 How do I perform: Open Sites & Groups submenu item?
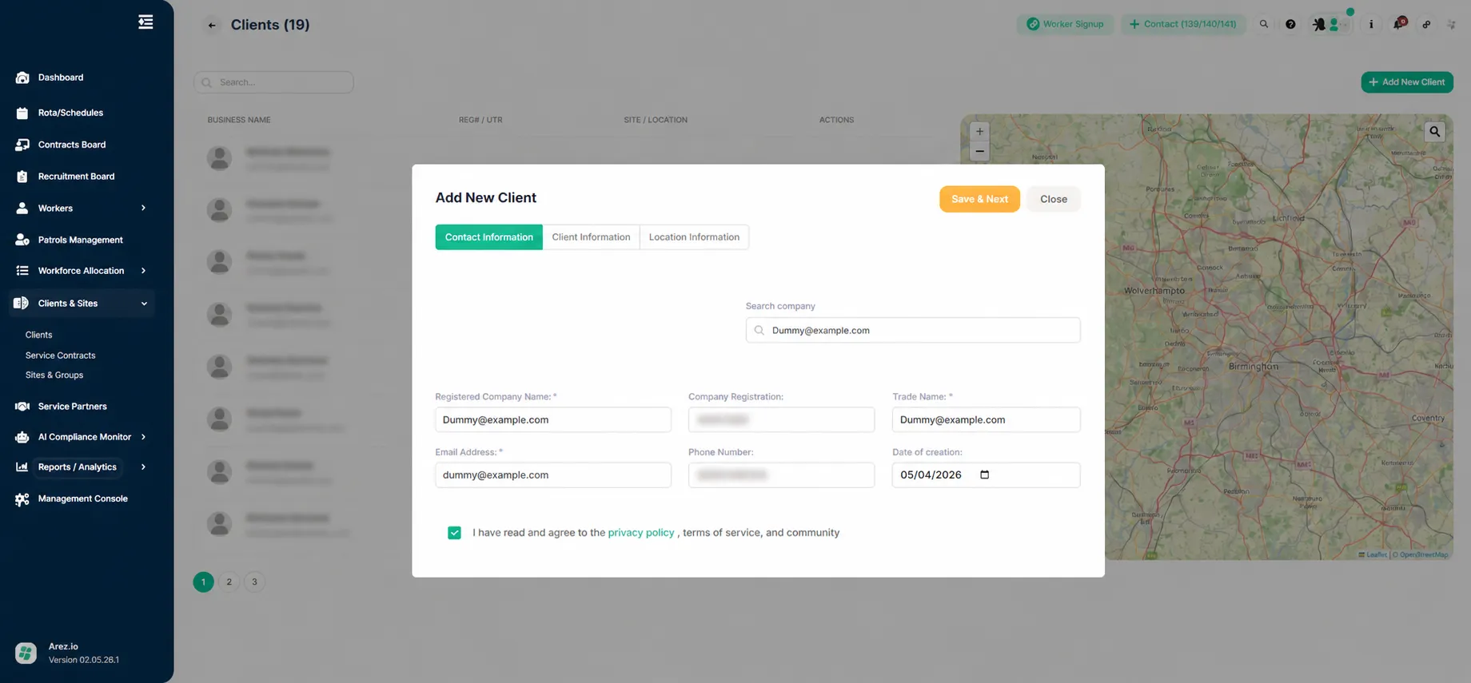click(54, 375)
